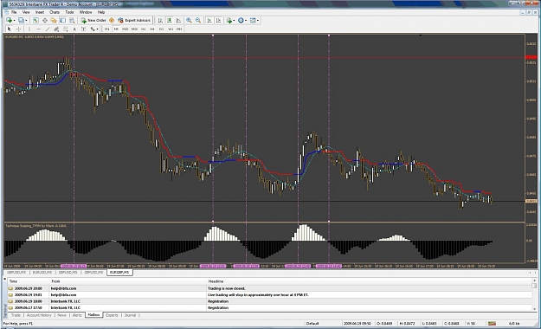The height and width of the screenshot is (329, 541).
Task: Expand the Templates dropdown arrow
Action: [x=258, y=21]
